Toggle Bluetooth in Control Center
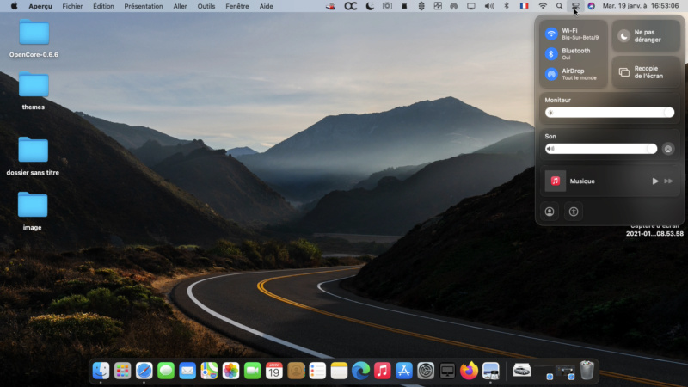Screen dimensions: 688x387 click(x=551, y=54)
